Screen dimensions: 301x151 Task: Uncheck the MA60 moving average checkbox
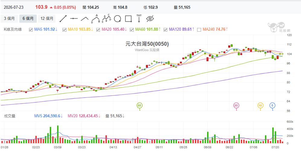132,29
